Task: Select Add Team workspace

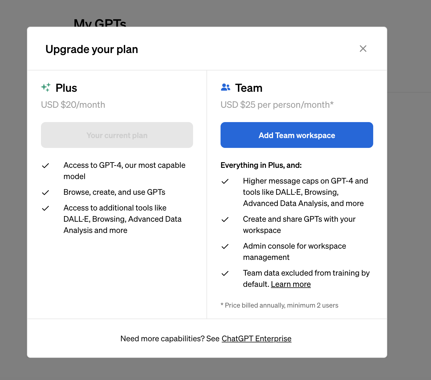Action: point(297,135)
